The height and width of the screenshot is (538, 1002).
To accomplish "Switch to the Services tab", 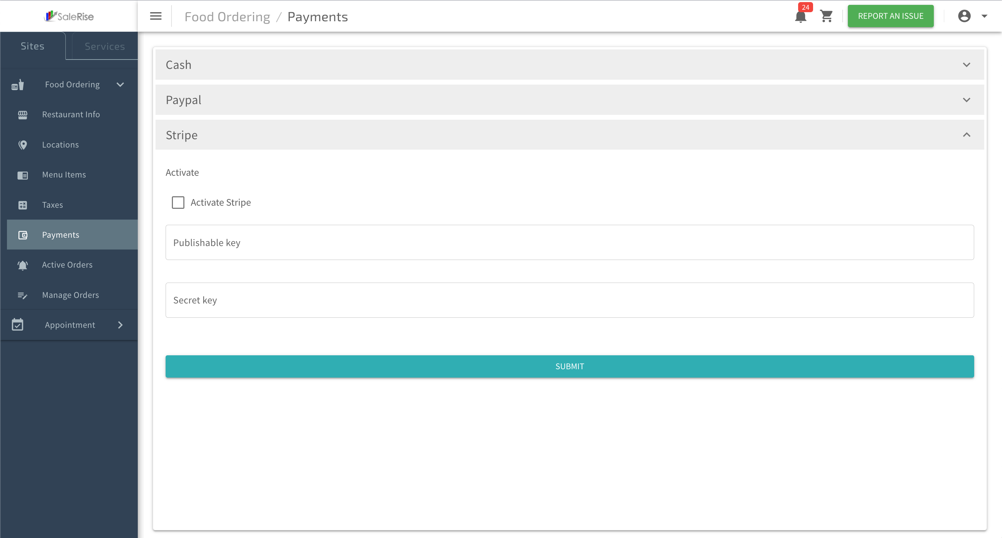I will point(105,46).
